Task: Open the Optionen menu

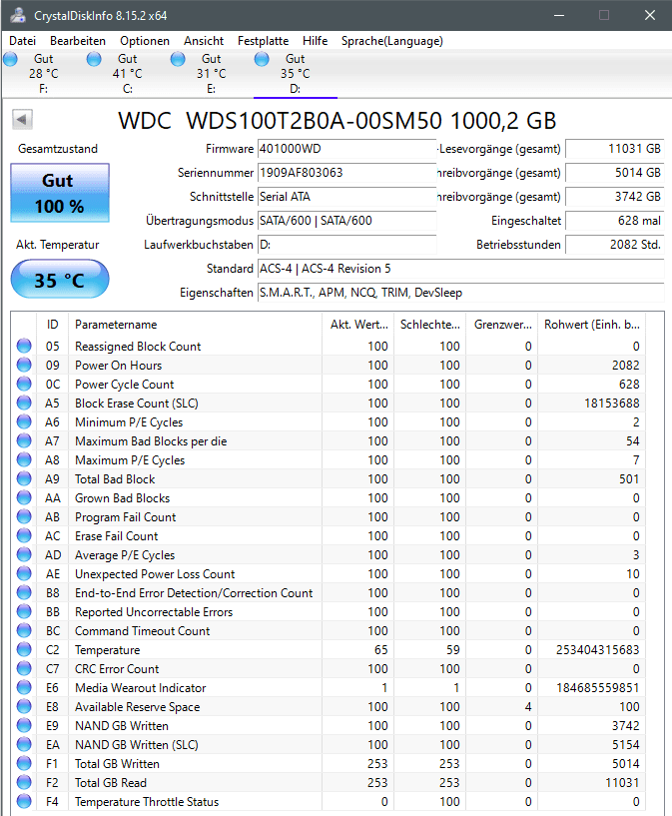Action: 145,41
